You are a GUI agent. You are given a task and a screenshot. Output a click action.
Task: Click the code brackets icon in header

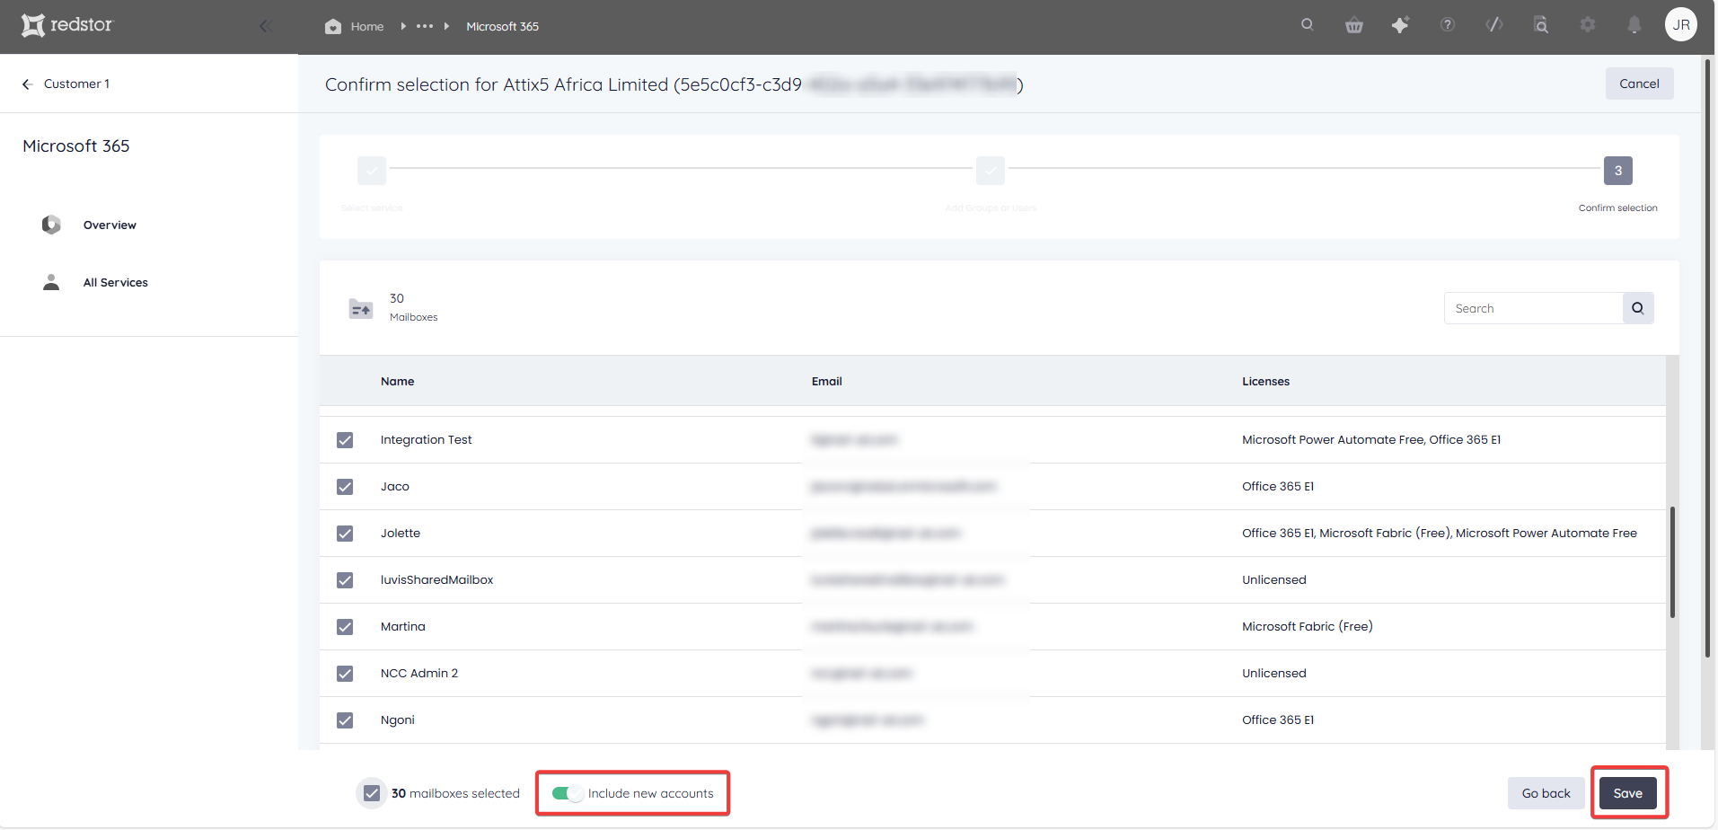click(x=1494, y=25)
